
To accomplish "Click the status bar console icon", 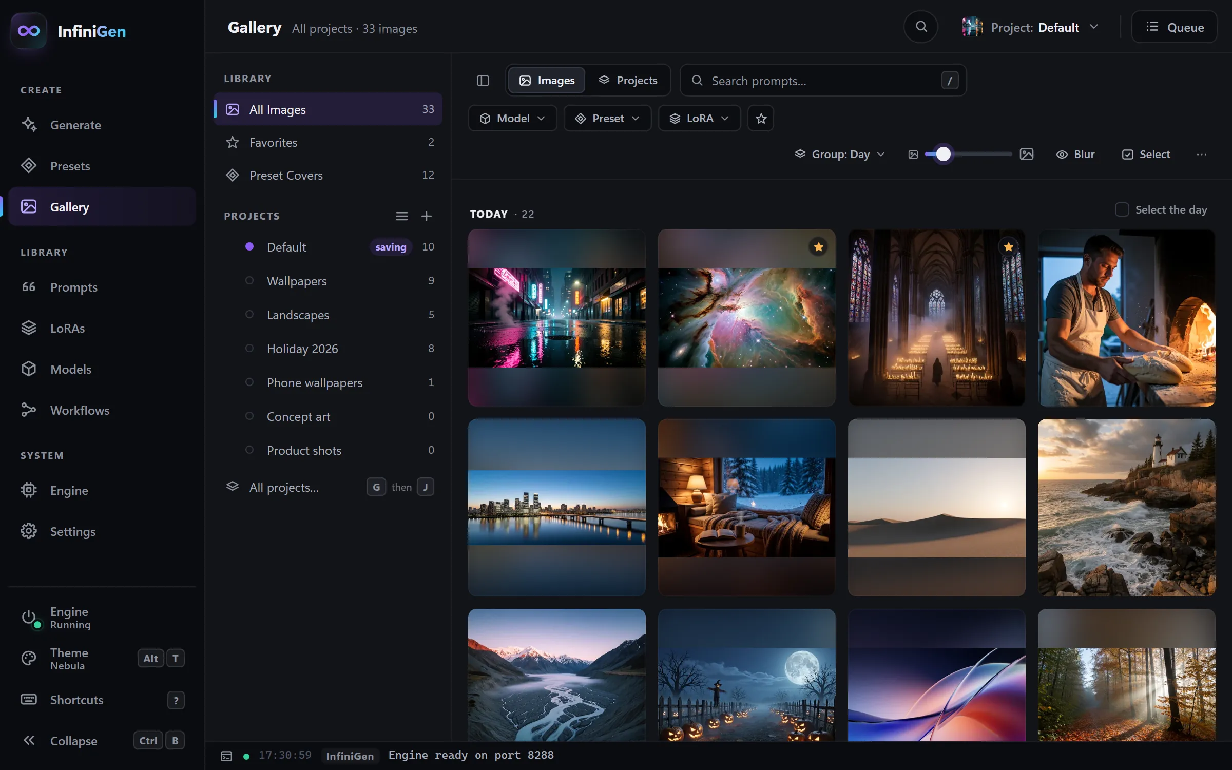I will pos(226,756).
